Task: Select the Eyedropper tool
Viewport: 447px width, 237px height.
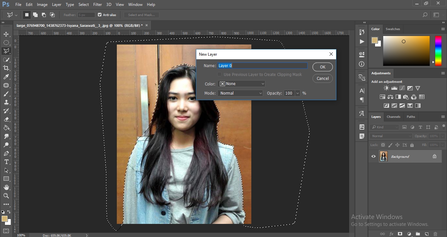Action: coord(7,77)
